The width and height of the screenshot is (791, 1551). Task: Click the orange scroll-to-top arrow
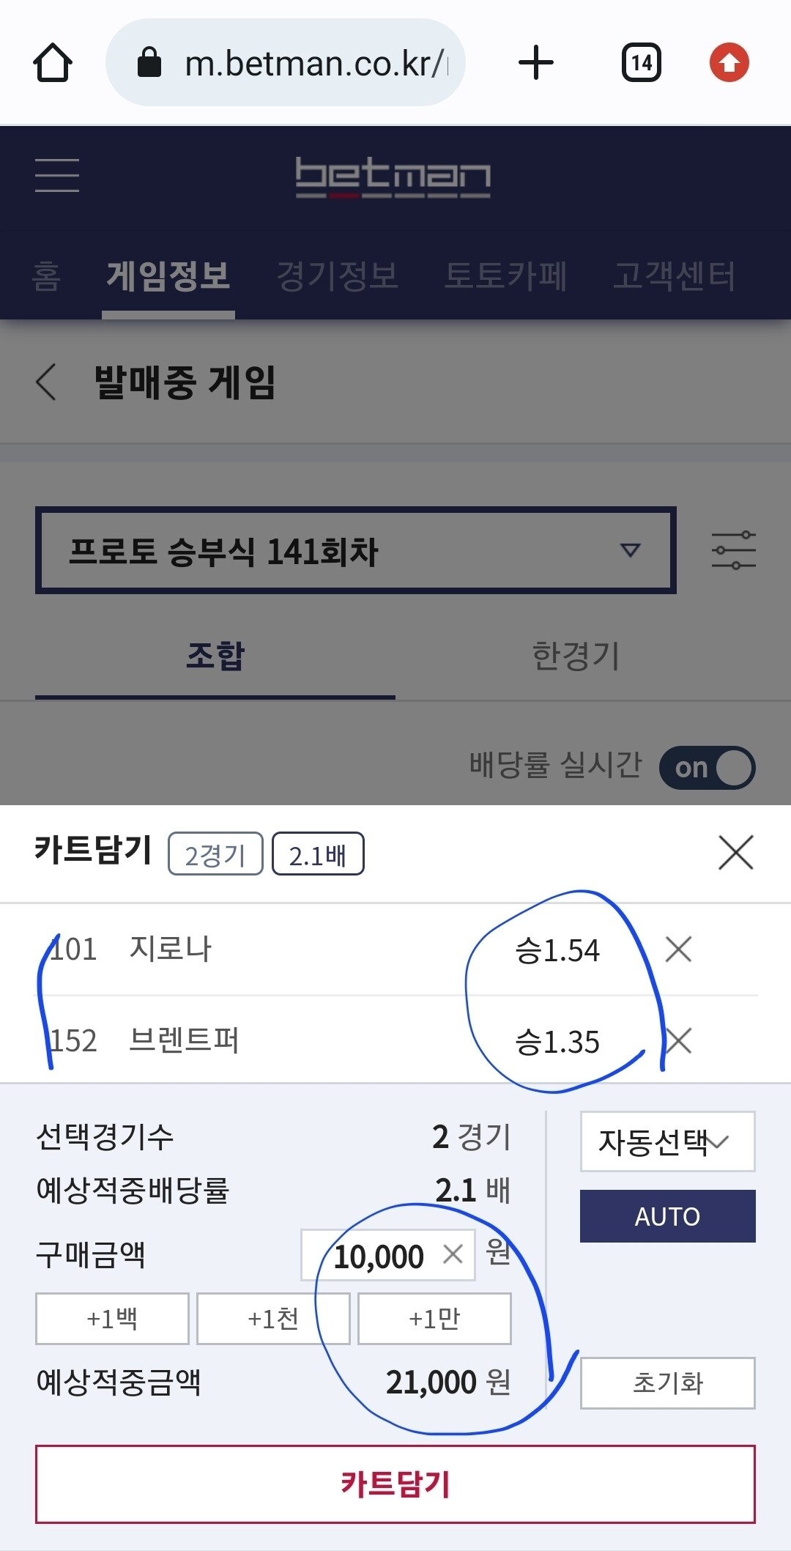tap(729, 62)
